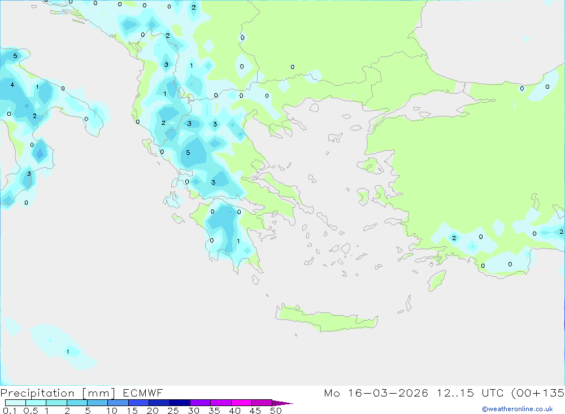The image size is (565, 414).
Task: Click the legend label '15'
Action: tap(132, 411)
